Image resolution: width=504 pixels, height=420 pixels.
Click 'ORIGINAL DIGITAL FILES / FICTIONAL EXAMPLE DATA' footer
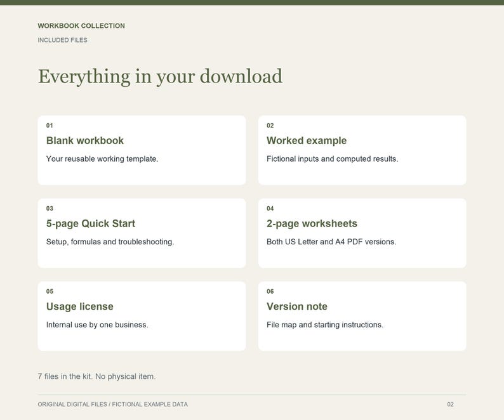pos(112,404)
